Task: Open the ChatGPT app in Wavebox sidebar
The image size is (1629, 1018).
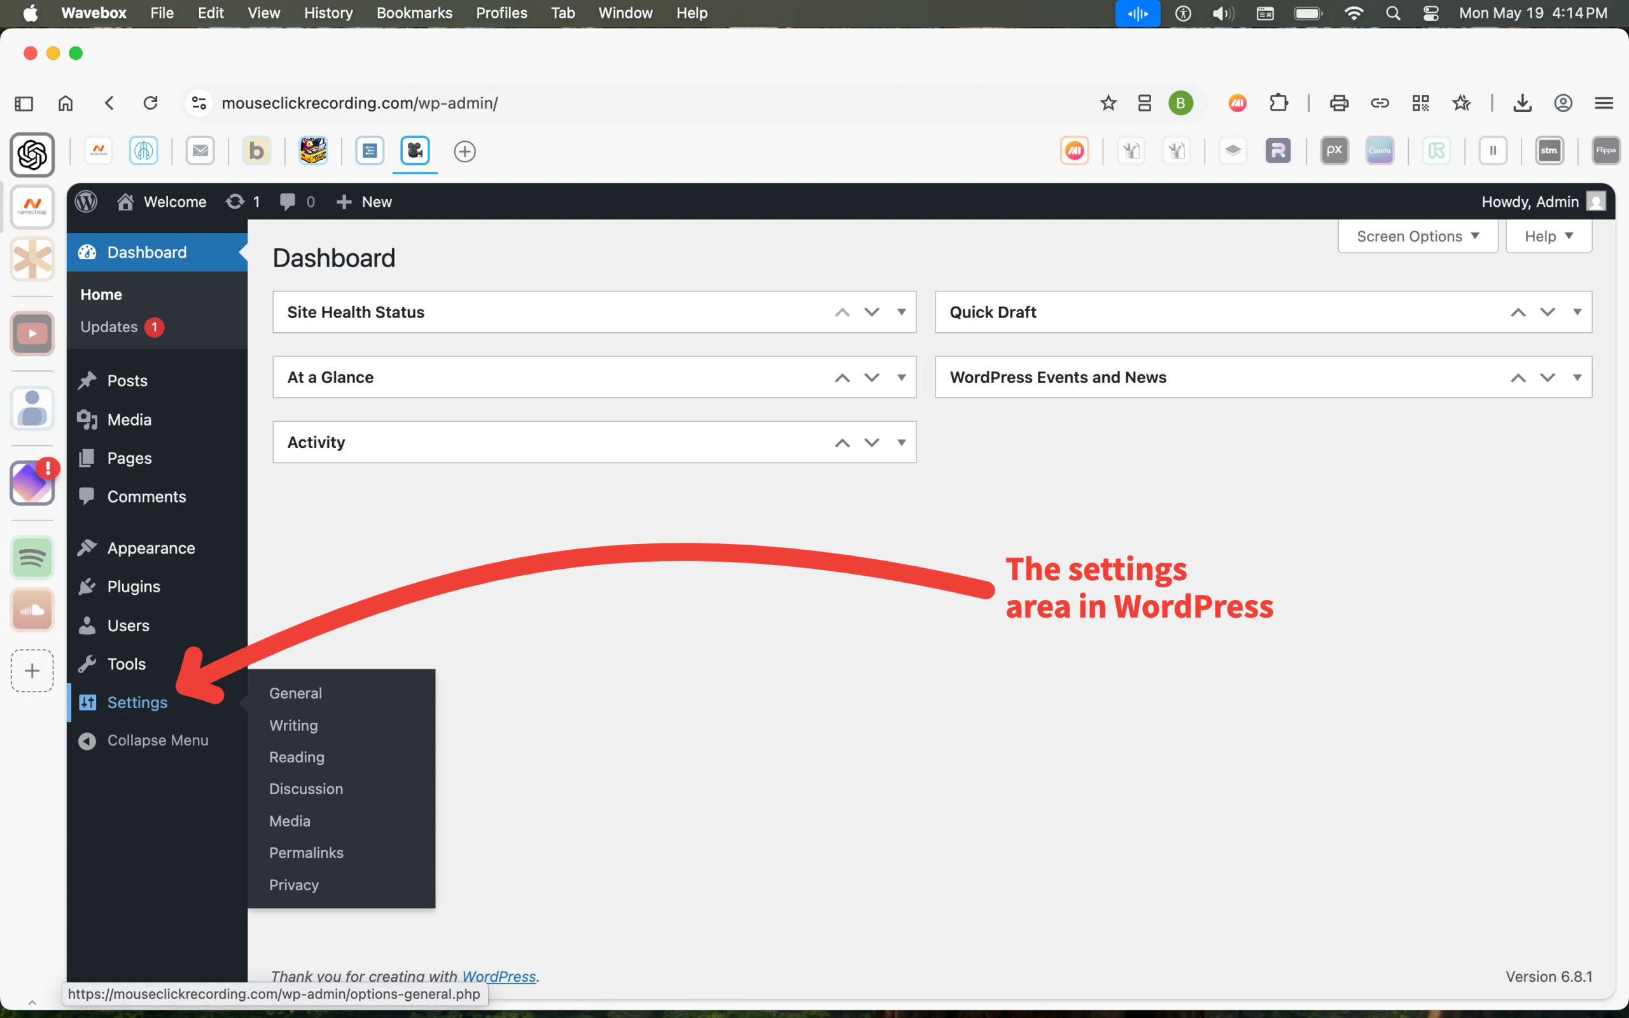Action: click(32, 155)
